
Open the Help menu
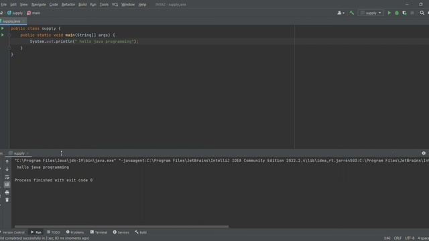[142, 5]
